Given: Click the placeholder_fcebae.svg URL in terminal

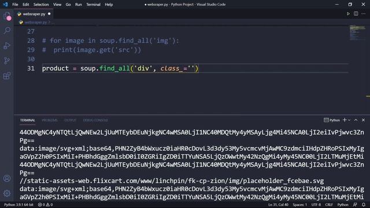Looking at the screenshot, I should point(172,181).
